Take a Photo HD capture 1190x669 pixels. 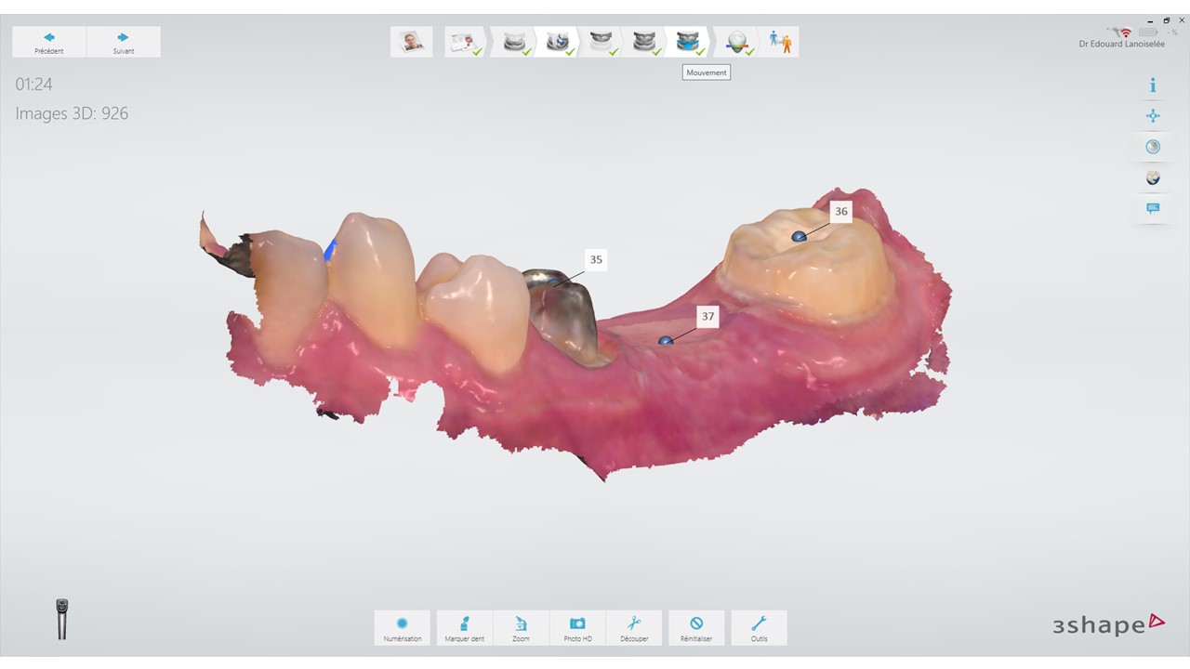pos(577,627)
